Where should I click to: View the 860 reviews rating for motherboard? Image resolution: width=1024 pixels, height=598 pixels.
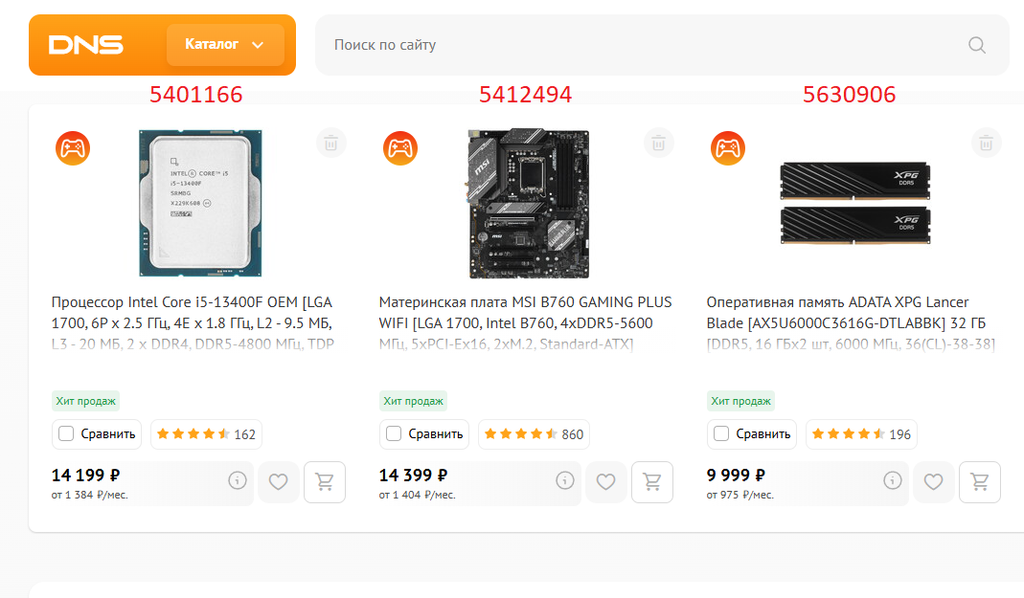pos(534,434)
